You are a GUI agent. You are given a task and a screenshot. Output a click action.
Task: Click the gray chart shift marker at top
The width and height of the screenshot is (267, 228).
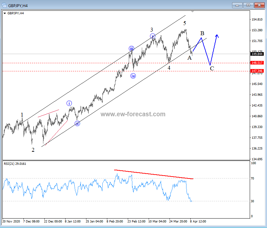pos(193,11)
